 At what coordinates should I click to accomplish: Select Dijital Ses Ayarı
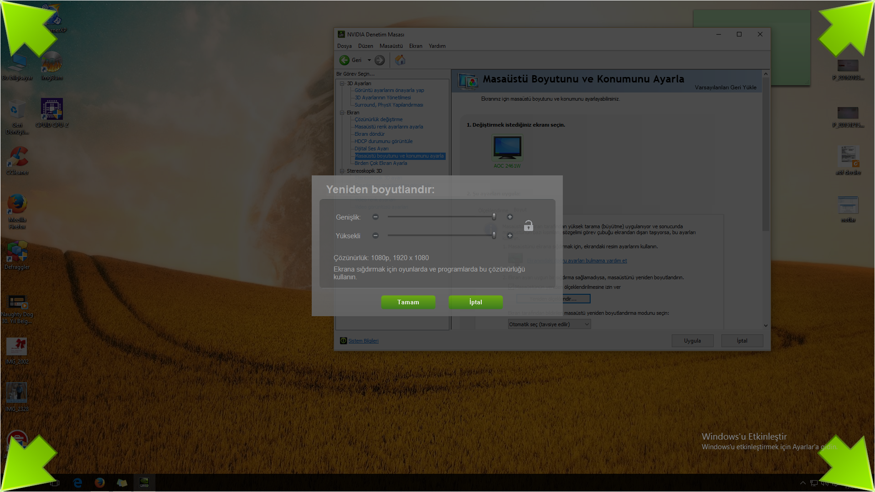371,149
